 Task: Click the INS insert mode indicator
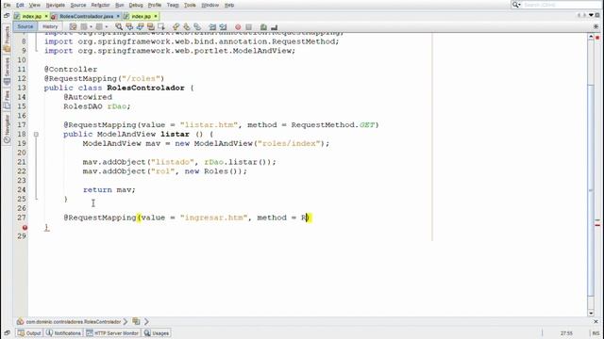tap(596, 332)
